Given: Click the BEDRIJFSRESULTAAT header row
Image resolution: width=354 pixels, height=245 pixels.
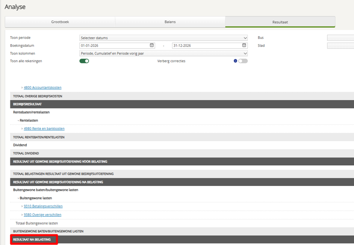Looking at the screenshot, I should 182,104.
